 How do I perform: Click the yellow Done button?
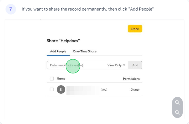[x=135, y=29]
